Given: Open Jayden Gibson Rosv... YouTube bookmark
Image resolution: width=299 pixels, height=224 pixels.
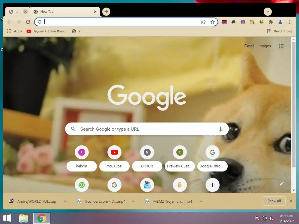Looking at the screenshot, I should (47, 31).
